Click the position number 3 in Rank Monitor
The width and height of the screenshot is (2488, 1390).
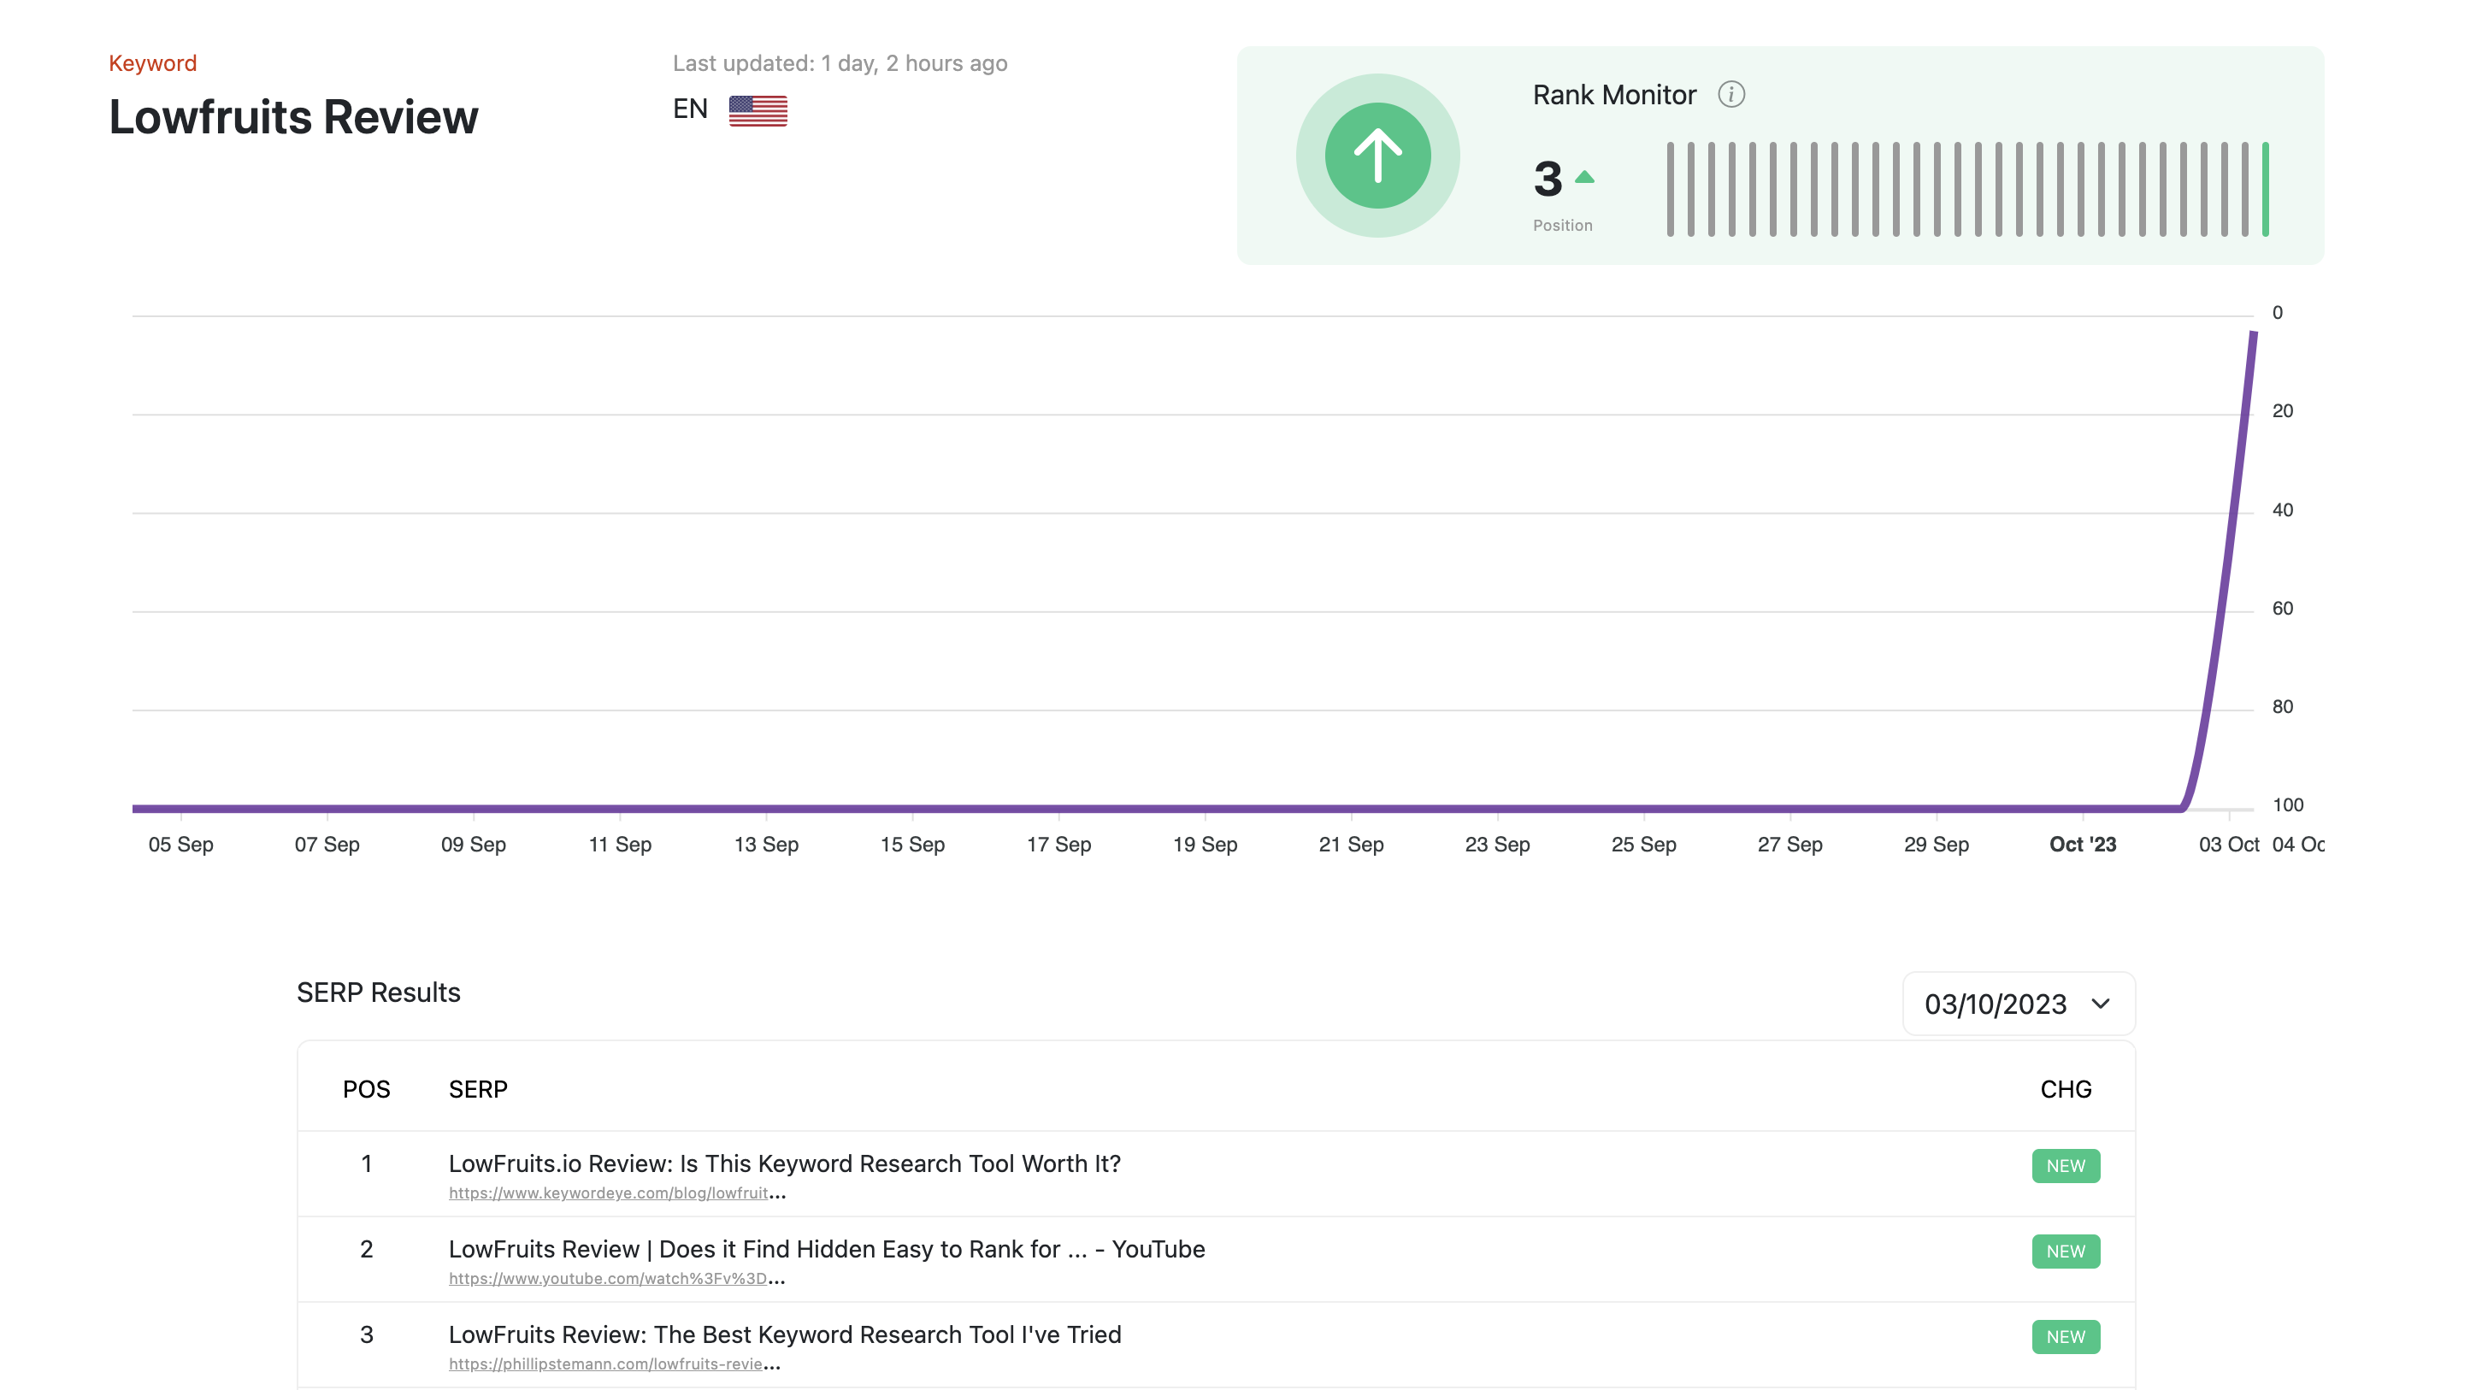1548,180
